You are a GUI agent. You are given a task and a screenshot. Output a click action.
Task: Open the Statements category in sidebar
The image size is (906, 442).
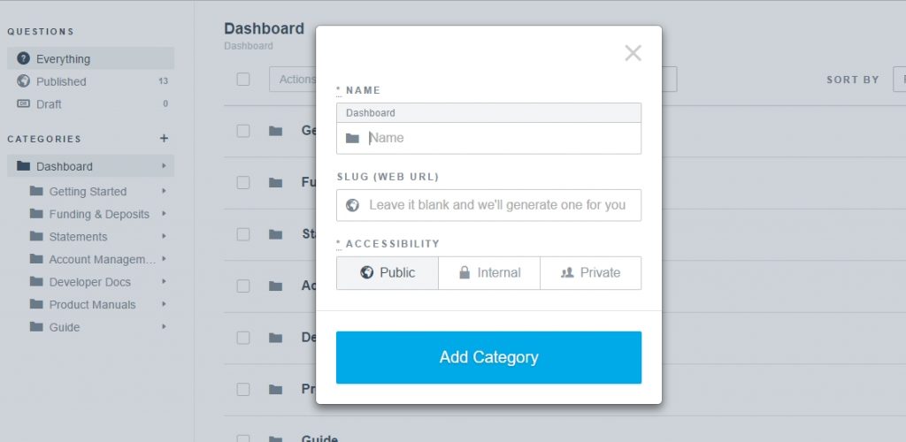click(78, 237)
